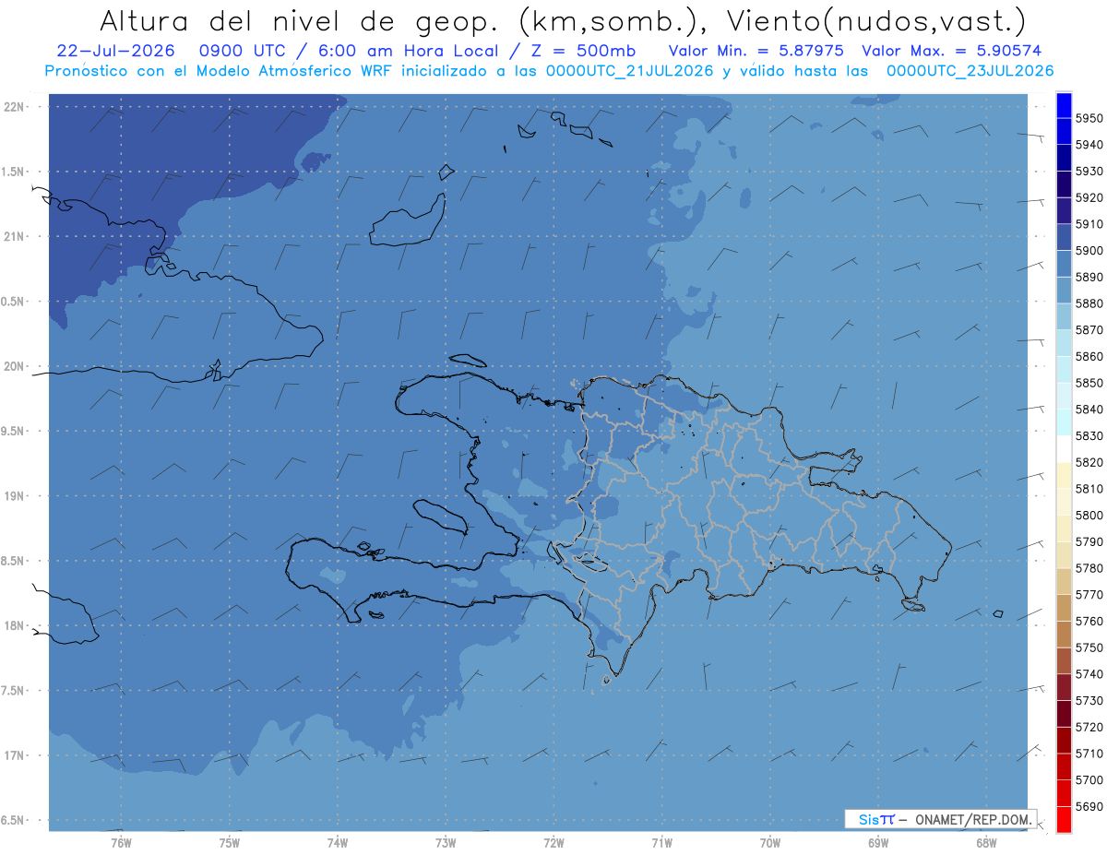The image size is (1107, 855).
Task: Click the '71W' longitude label
Action: tap(661, 842)
